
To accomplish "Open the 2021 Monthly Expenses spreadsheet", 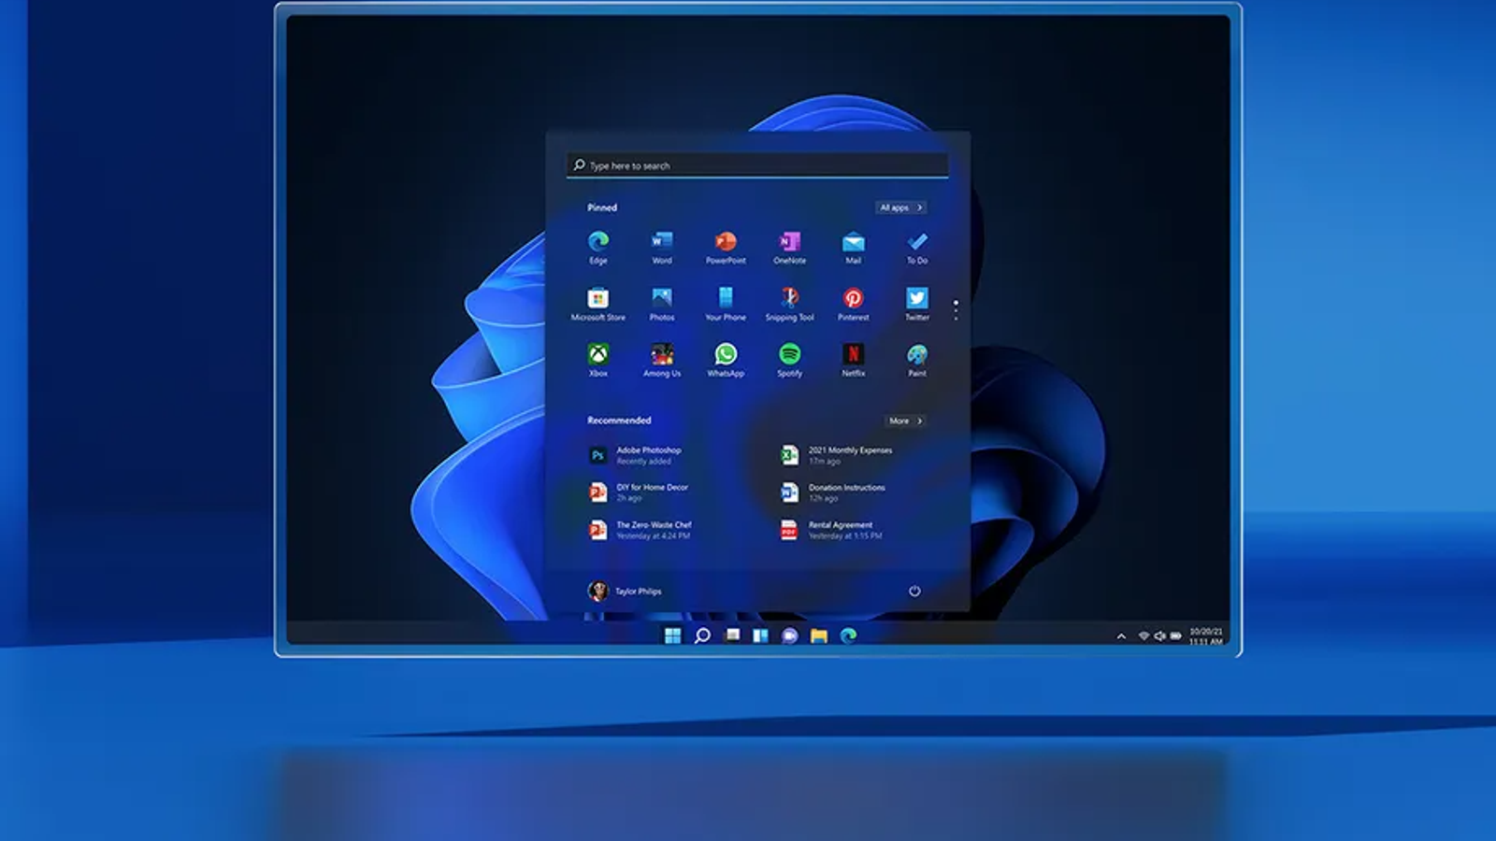I will pos(837,455).
